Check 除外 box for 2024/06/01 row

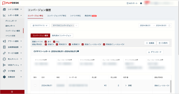pyautogui.click(x=35, y=85)
